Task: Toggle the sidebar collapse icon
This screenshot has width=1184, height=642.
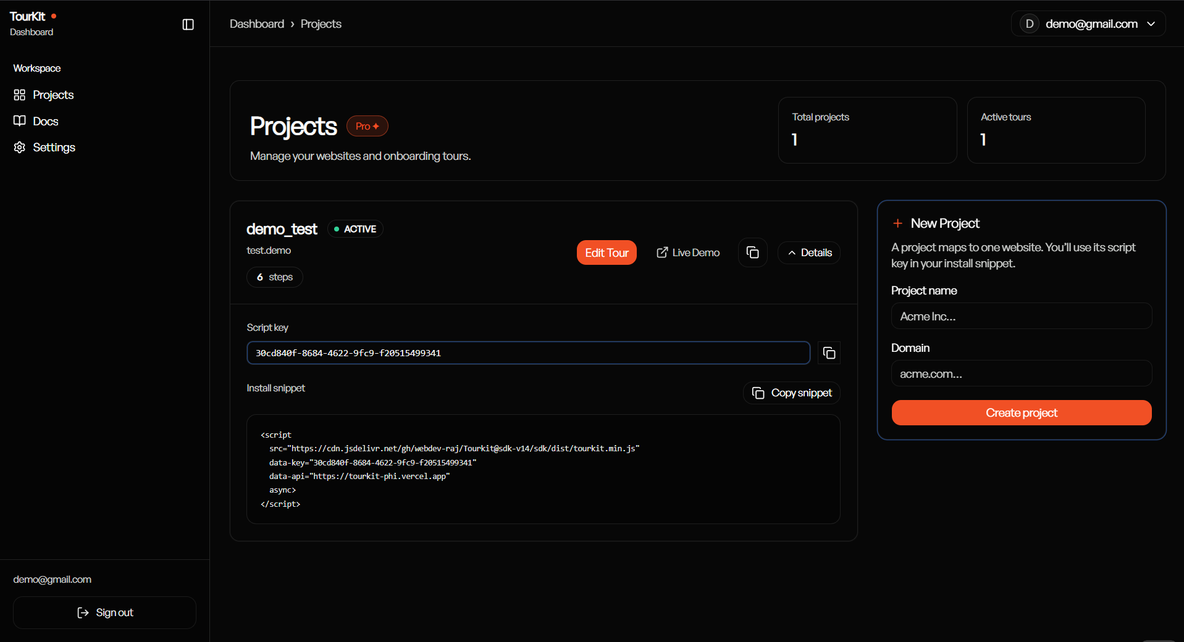Action: [x=188, y=24]
